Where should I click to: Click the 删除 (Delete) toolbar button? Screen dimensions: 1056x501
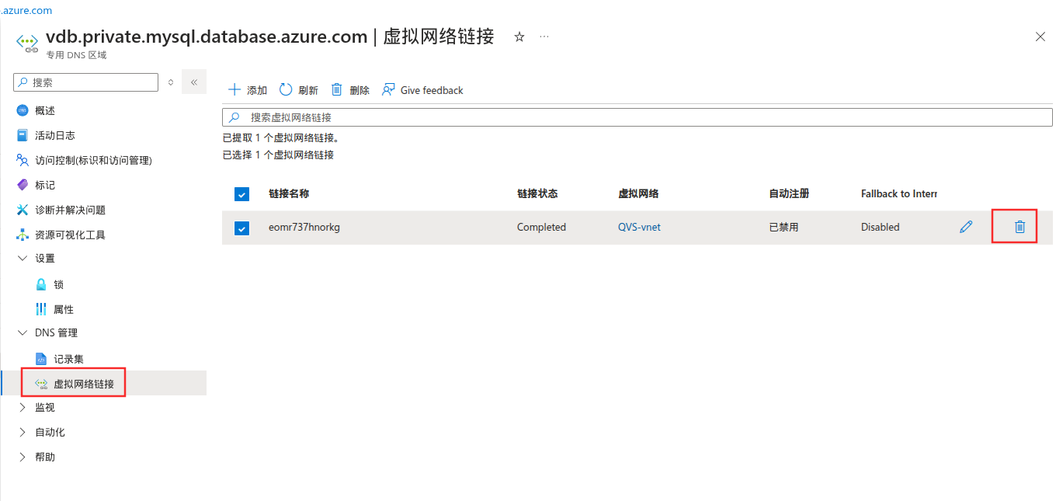coord(350,90)
